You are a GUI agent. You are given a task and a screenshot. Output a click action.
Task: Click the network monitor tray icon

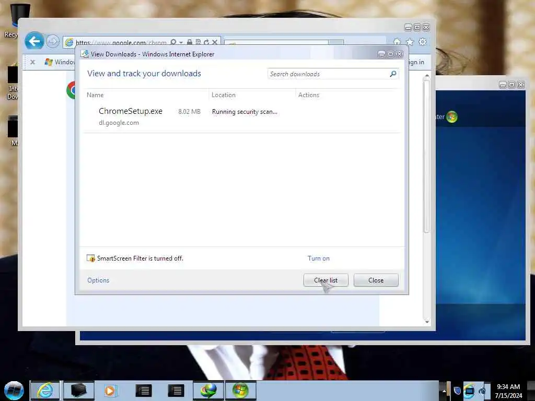coord(469,391)
